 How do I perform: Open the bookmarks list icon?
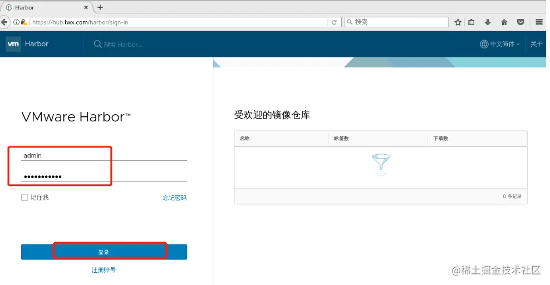pos(472,22)
